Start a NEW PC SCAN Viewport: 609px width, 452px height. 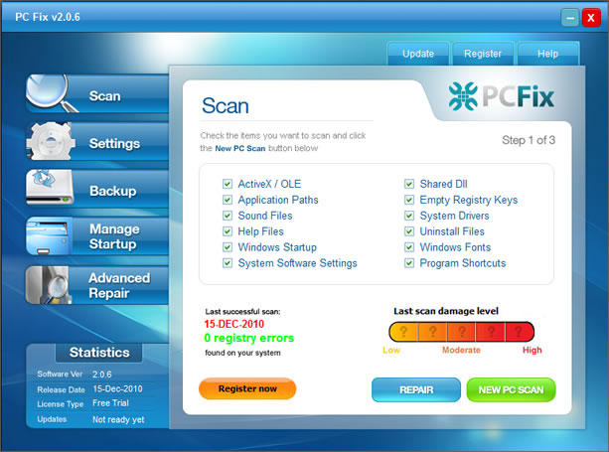point(511,389)
